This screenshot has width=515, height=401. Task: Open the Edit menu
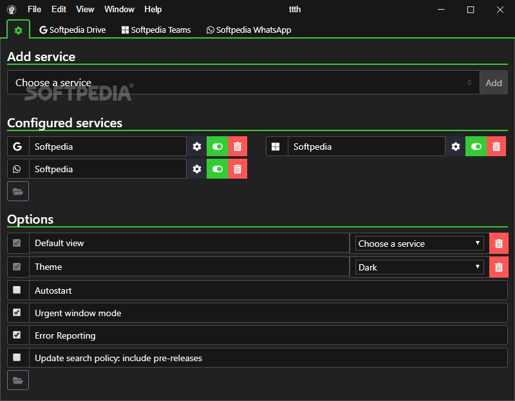pyautogui.click(x=59, y=9)
